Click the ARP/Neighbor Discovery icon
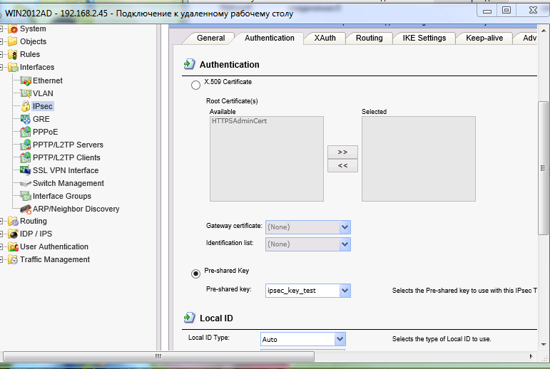 (26, 209)
